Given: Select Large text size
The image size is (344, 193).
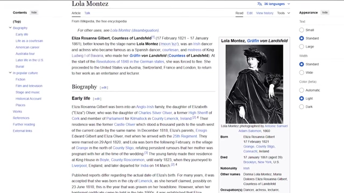Looking at the screenshot, I should point(302,47).
